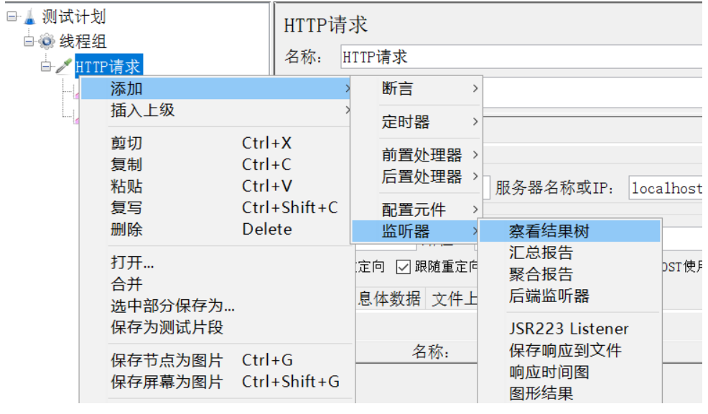Add 后端监听器 listener

(x=570, y=296)
